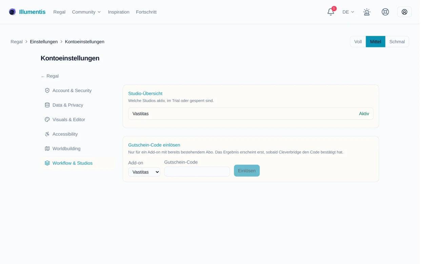Screen dimensions: 423x264
Task: Open the user profile icon button
Action: (x=404, y=12)
